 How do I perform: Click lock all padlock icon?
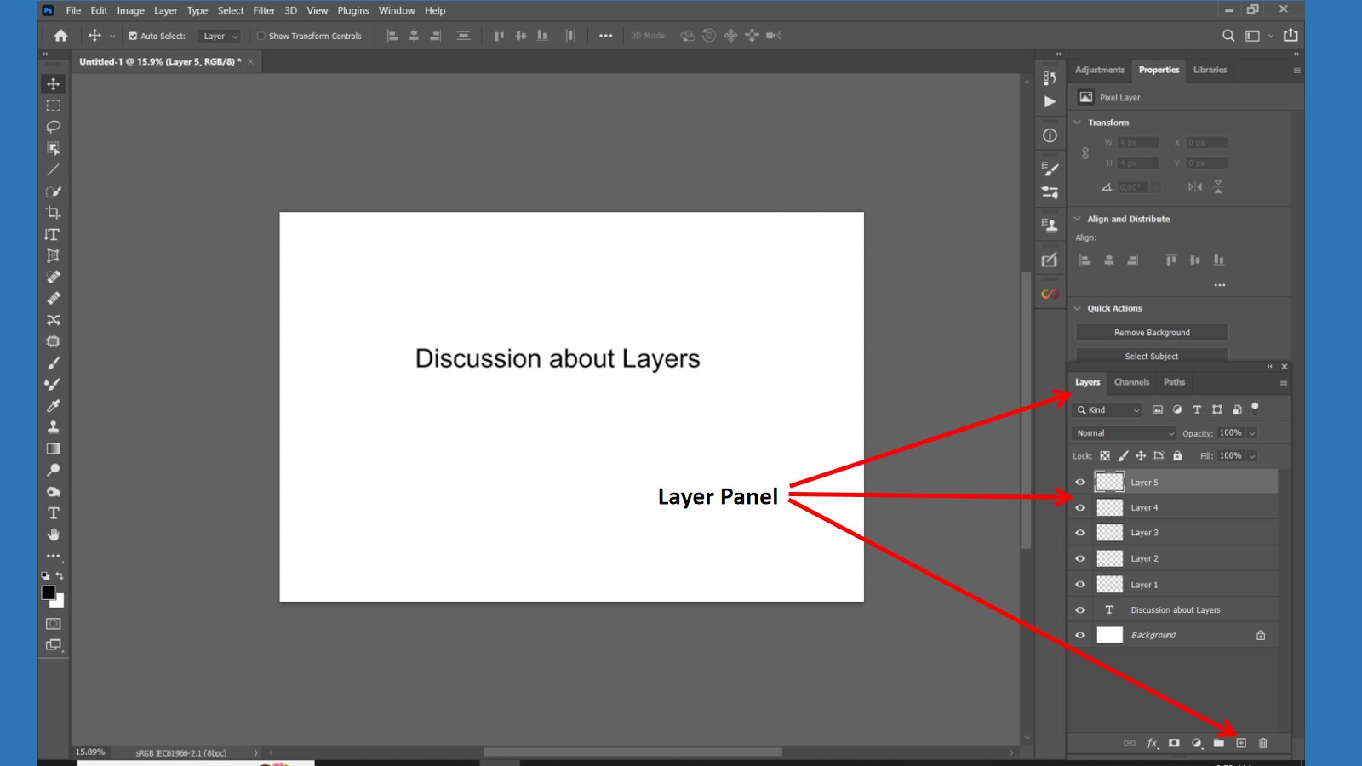click(1177, 456)
